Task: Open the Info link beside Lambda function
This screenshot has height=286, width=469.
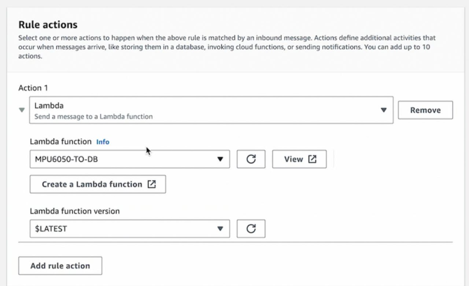Action: [103, 142]
